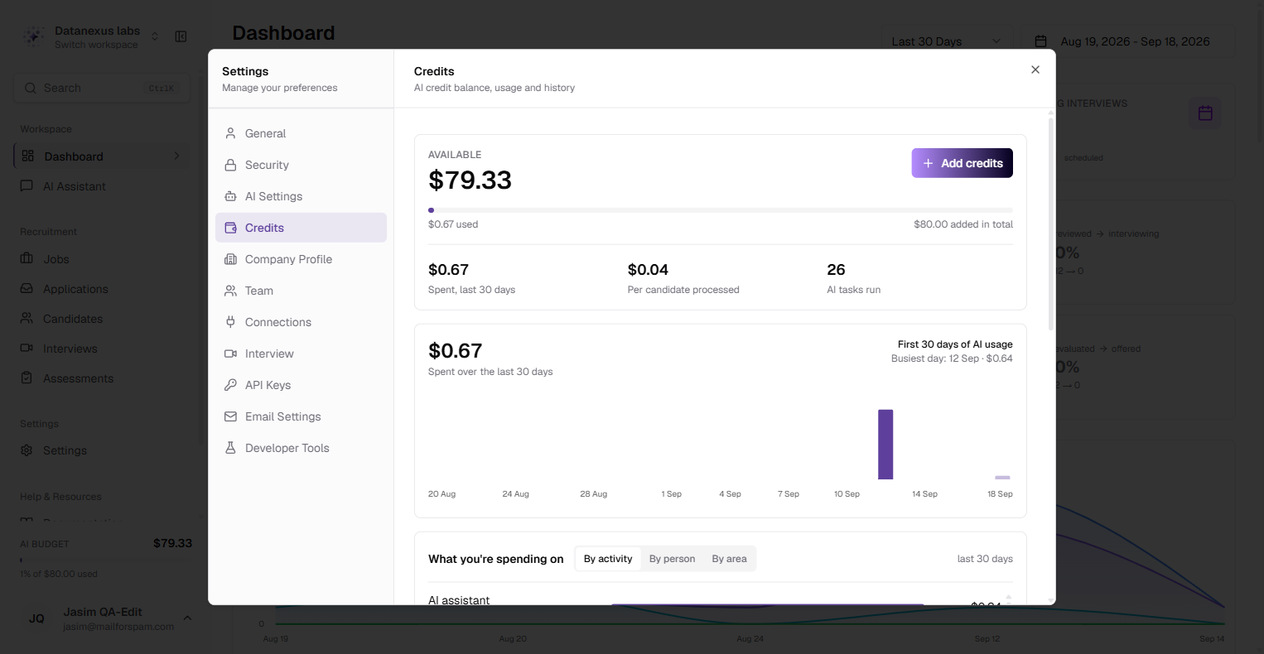The width and height of the screenshot is (1264, 654).
Task: Open the workspace switcher chevrons
Action: [155, 36]
